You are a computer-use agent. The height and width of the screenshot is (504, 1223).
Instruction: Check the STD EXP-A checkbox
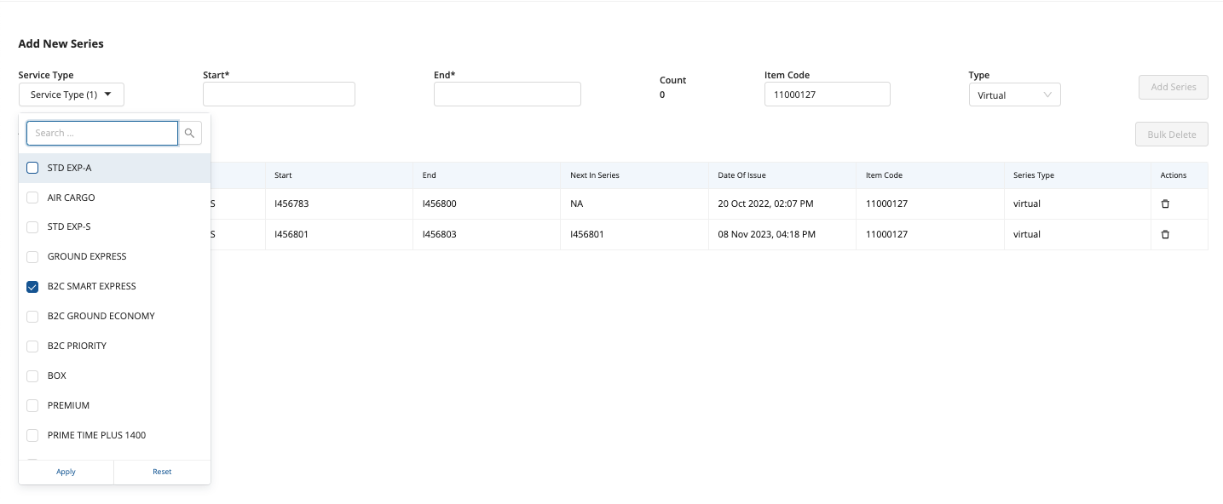(x=32, y=168)
